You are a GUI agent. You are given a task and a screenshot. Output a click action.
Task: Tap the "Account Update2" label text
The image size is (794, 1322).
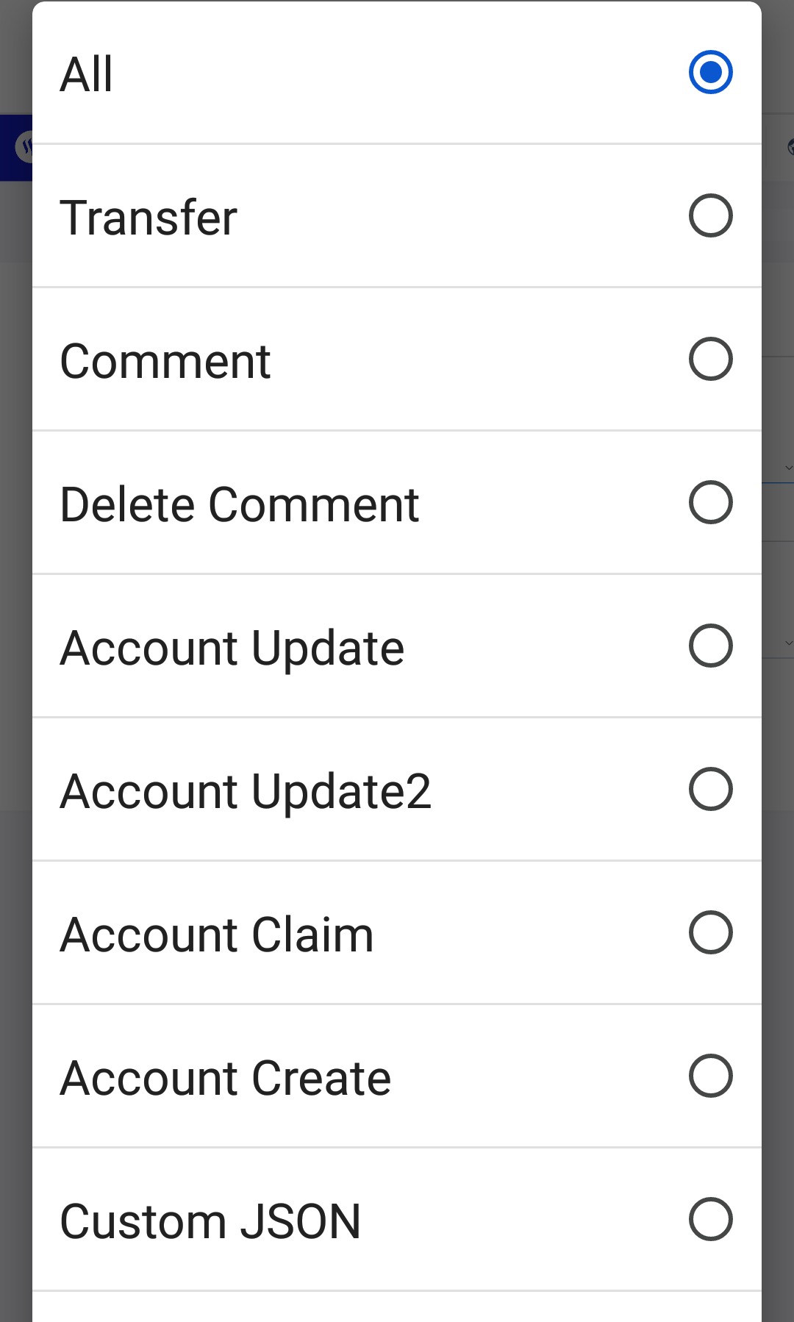coord(246,791)
